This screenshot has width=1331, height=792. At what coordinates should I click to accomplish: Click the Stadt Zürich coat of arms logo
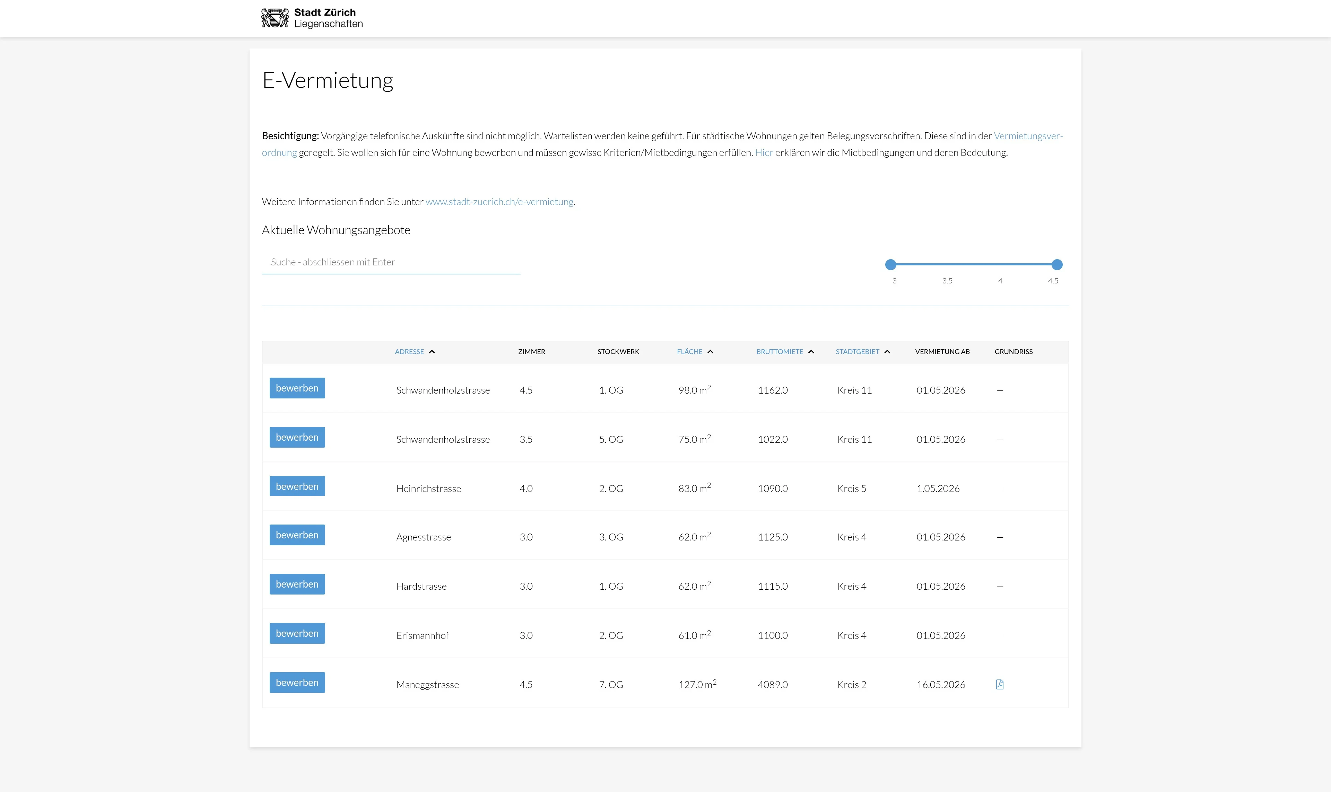[x=275, y=18]
